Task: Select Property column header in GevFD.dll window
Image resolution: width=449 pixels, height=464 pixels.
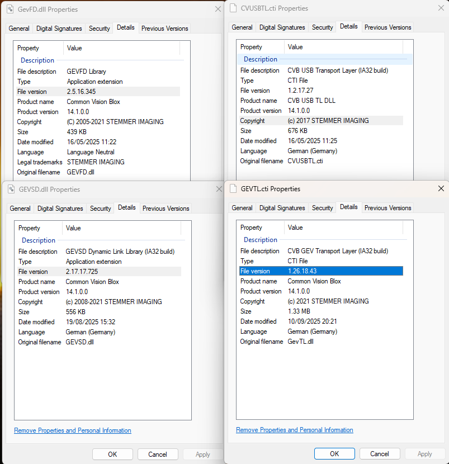Action: (39, 48)
